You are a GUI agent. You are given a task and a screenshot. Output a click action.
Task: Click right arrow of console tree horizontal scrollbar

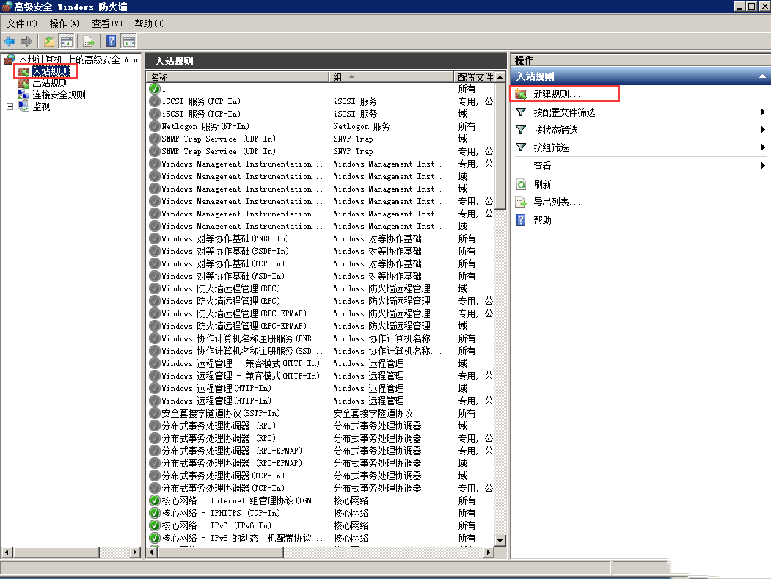pyautogui.click(x=135, y=553)
